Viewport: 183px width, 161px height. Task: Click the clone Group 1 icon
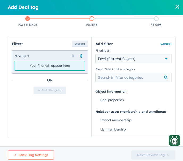pos(73,56)
